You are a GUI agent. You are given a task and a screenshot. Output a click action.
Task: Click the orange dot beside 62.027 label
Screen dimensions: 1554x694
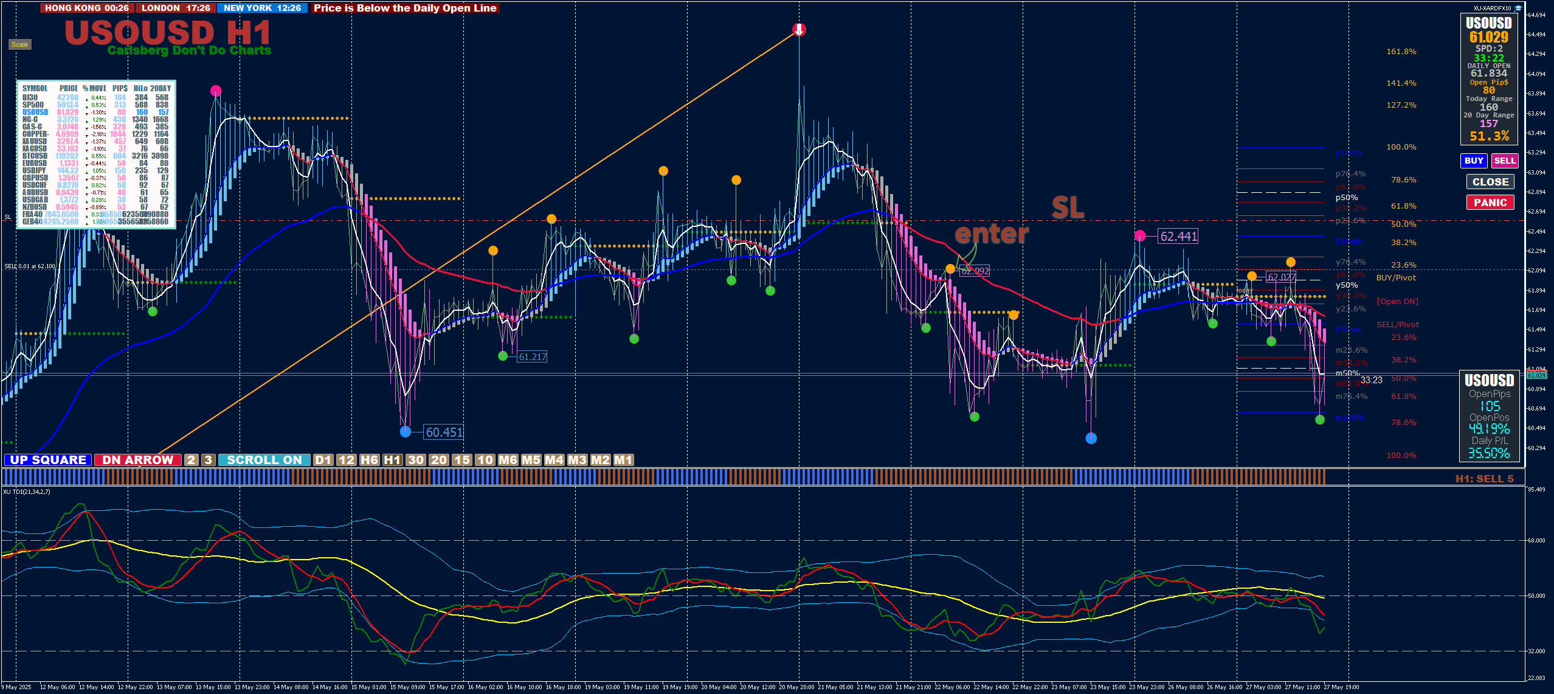(1252, 276)
